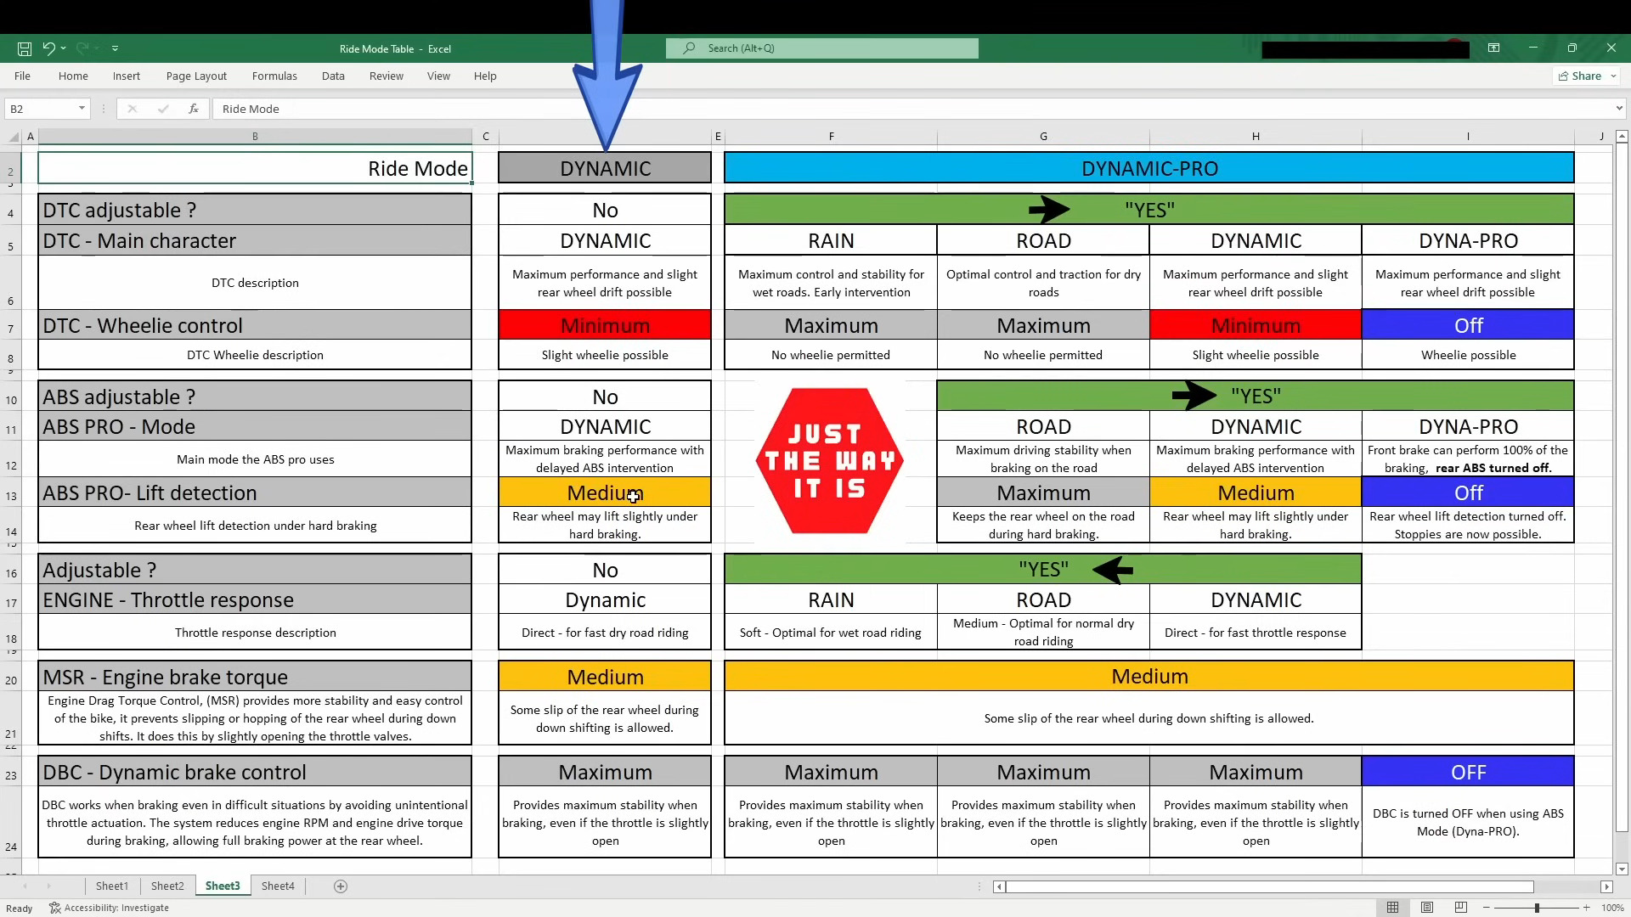Image resolution: width=1631 pixels, height=917 pixels.
Task: Switch to the Home ribbon tab
Action: click(x=73, y=76)
